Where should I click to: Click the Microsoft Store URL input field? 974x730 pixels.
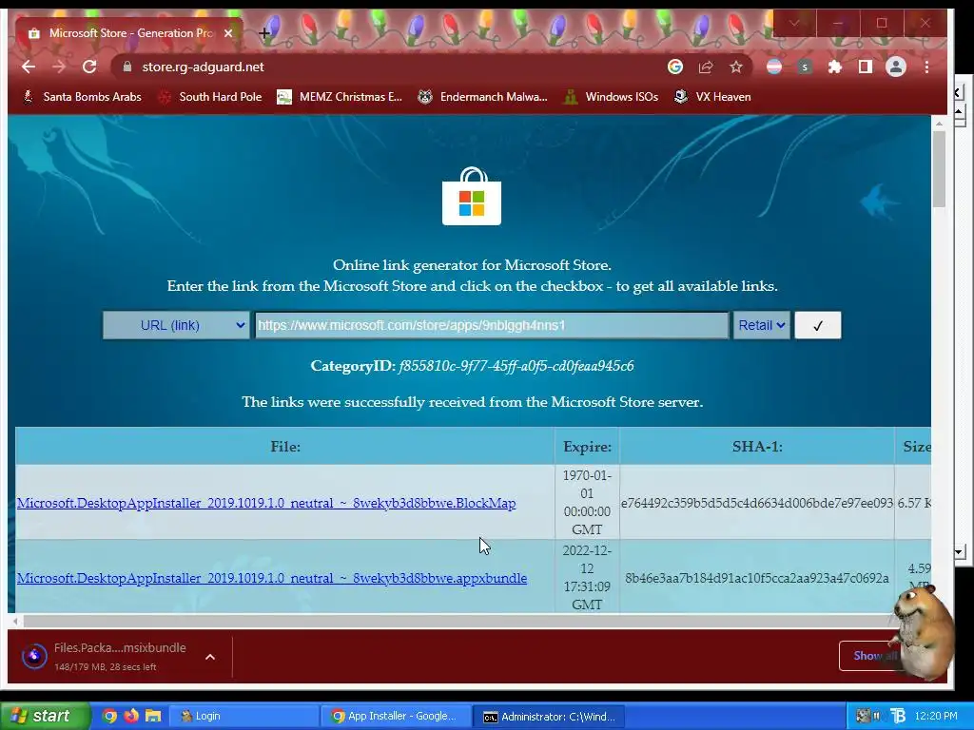[x=492, y=325]
